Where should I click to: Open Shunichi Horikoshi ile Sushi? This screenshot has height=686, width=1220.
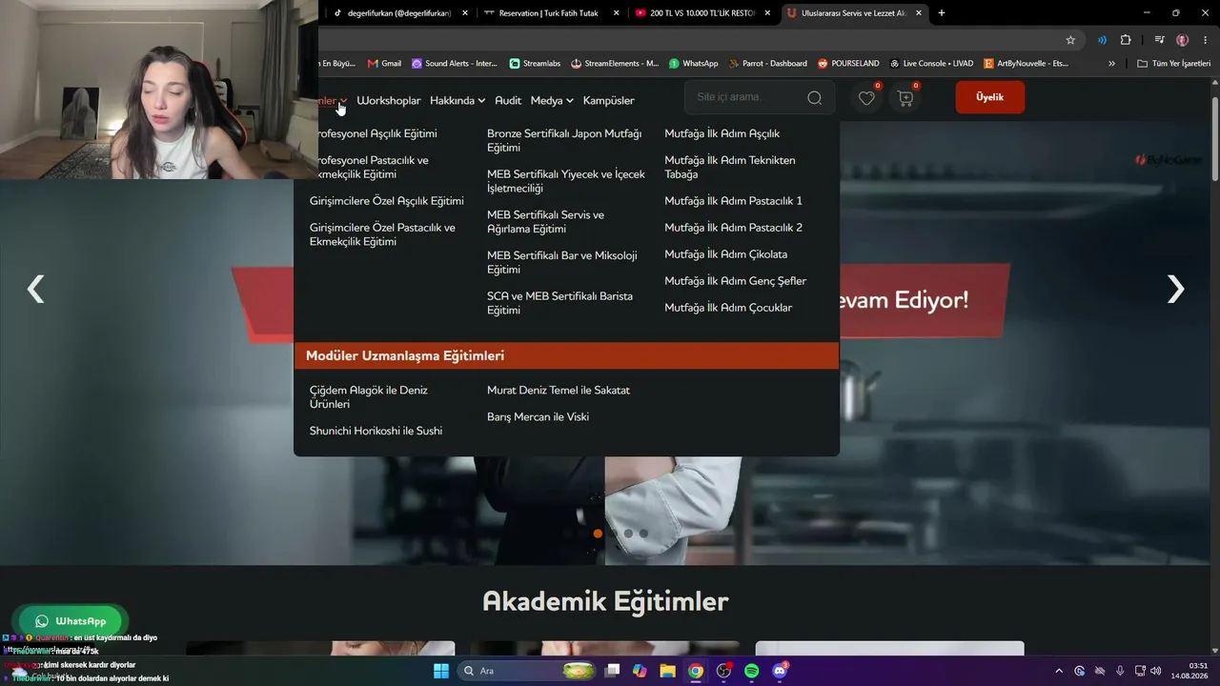(376, 431)
